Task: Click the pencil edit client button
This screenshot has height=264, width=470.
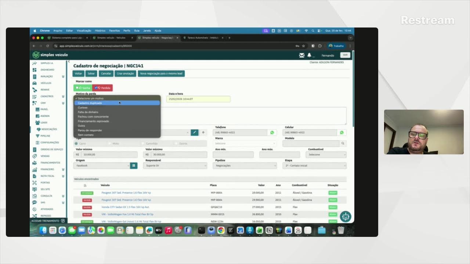Action: (195, 132)
